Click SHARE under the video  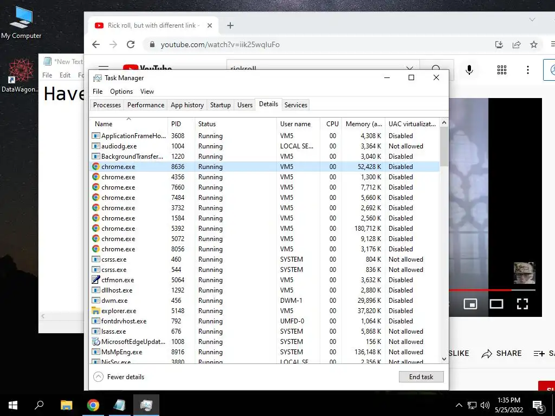pyautogui.click(x=501, y=353)
